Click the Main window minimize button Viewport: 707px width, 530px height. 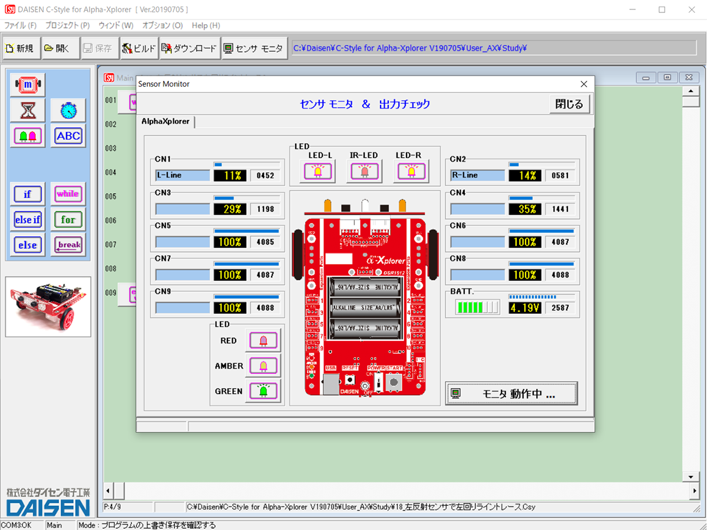pos(646,77)
